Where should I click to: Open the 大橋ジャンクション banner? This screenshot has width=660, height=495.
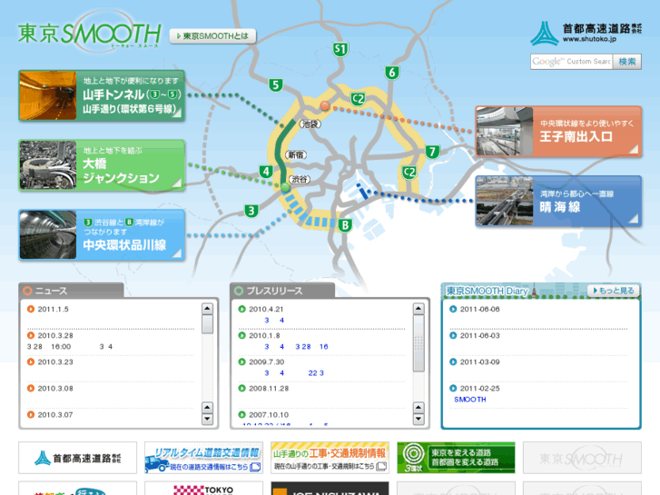pyautogui.click(x=102, y=165)
